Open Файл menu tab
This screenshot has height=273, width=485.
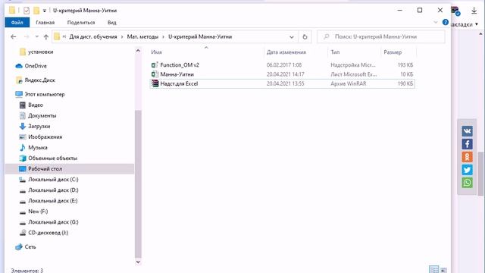[x=17, y=22]
